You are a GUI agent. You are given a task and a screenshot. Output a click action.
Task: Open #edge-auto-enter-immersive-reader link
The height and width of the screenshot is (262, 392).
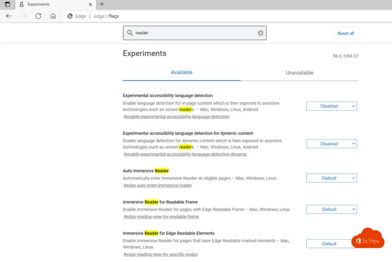click(x=158, y=185)
